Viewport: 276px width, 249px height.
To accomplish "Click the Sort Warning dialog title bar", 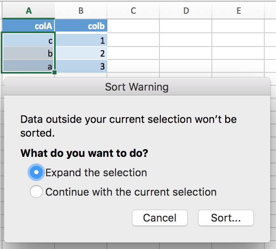I will point(137,87).
